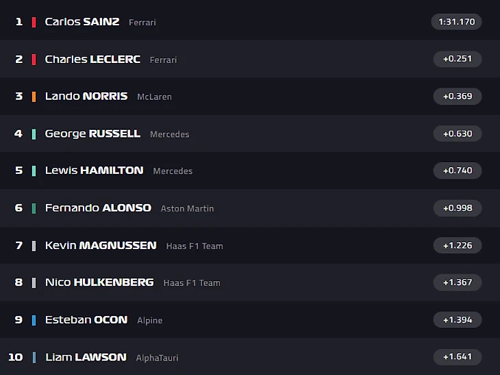The image size is (500, 375).
Task: Select Lando Norris row name
Action: click(86, 96)
